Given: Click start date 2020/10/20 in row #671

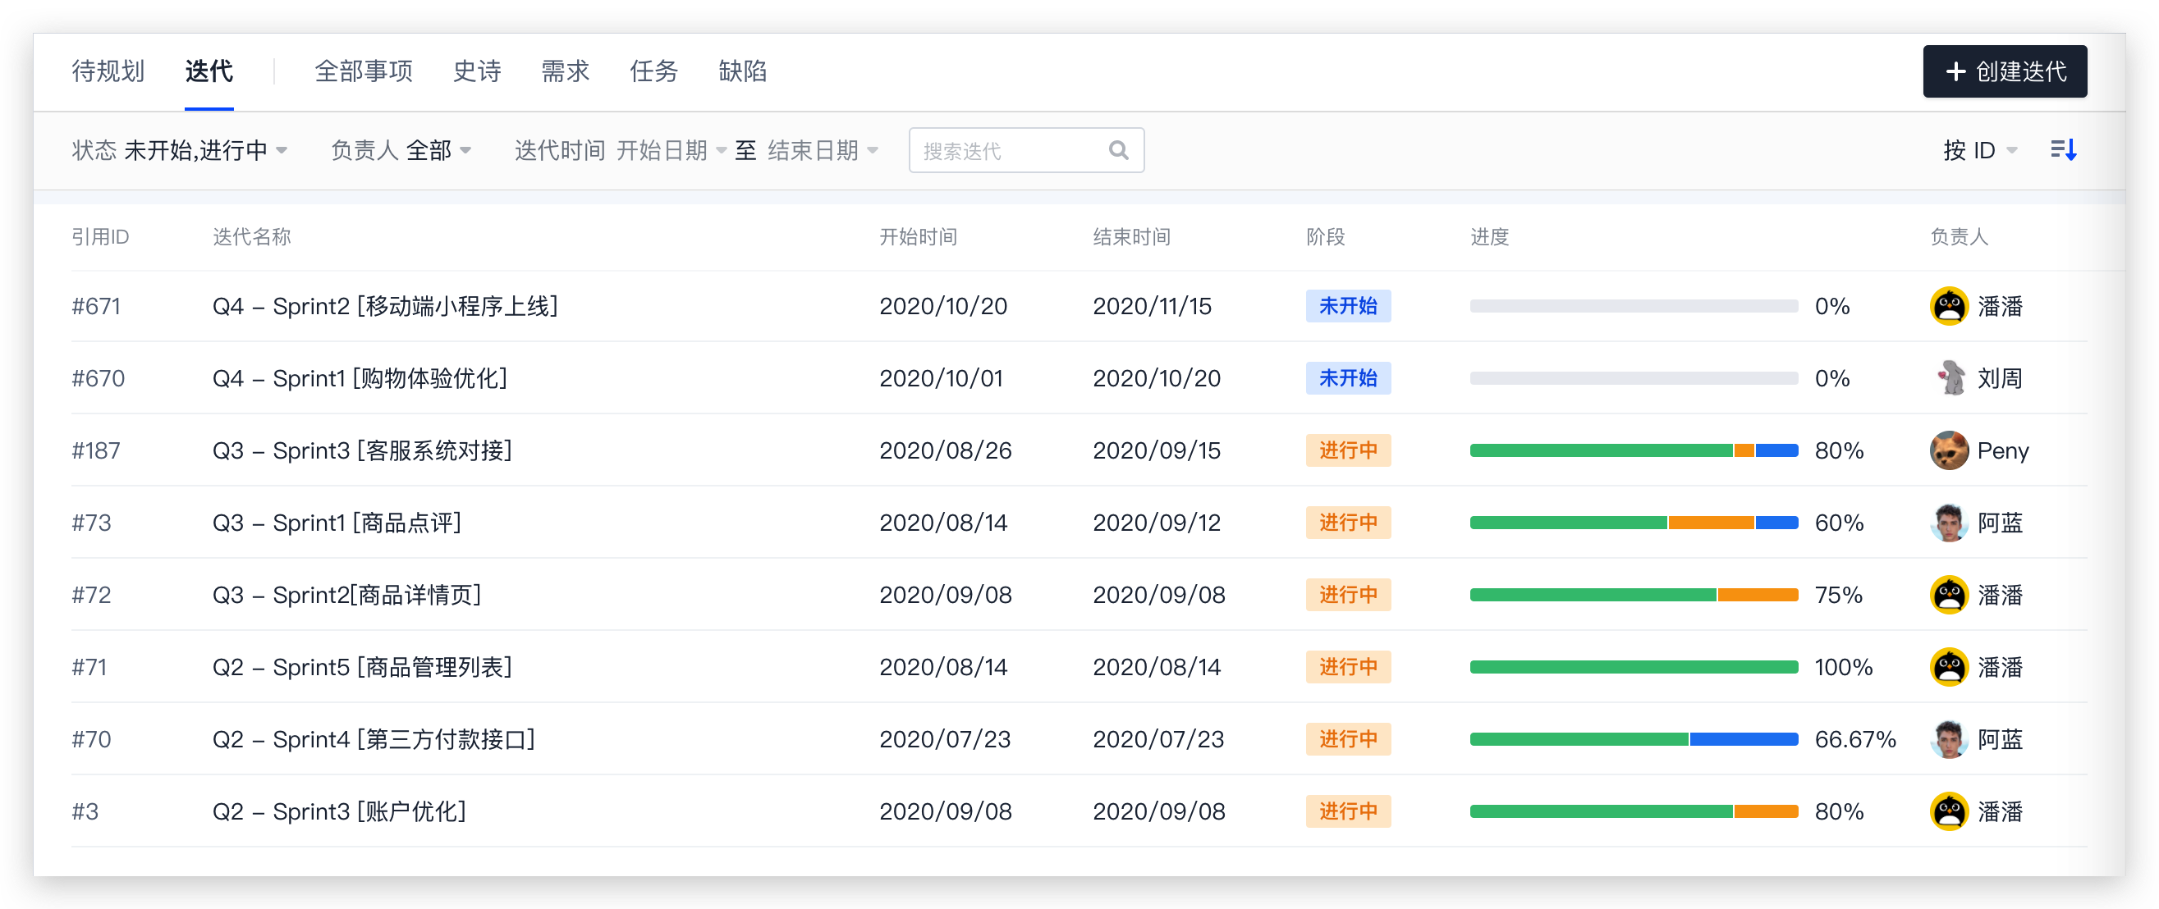Looking at the screenshot, I should pos(943,306).
